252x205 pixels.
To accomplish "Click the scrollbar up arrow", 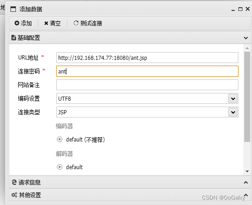I will pos(247,48).
